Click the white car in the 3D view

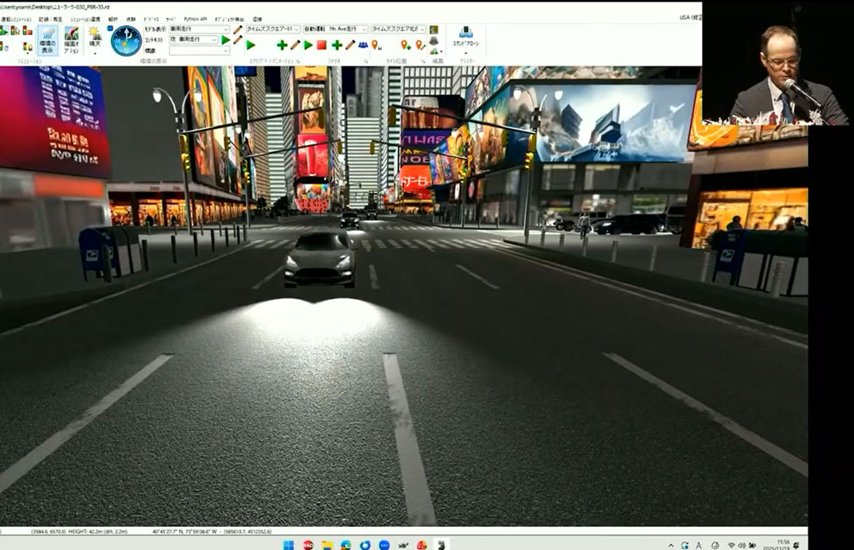tap(319, 257)
